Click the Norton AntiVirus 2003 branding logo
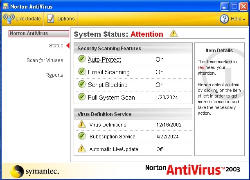The width and height of the screenshot is (250, 180). click(193, 170)
